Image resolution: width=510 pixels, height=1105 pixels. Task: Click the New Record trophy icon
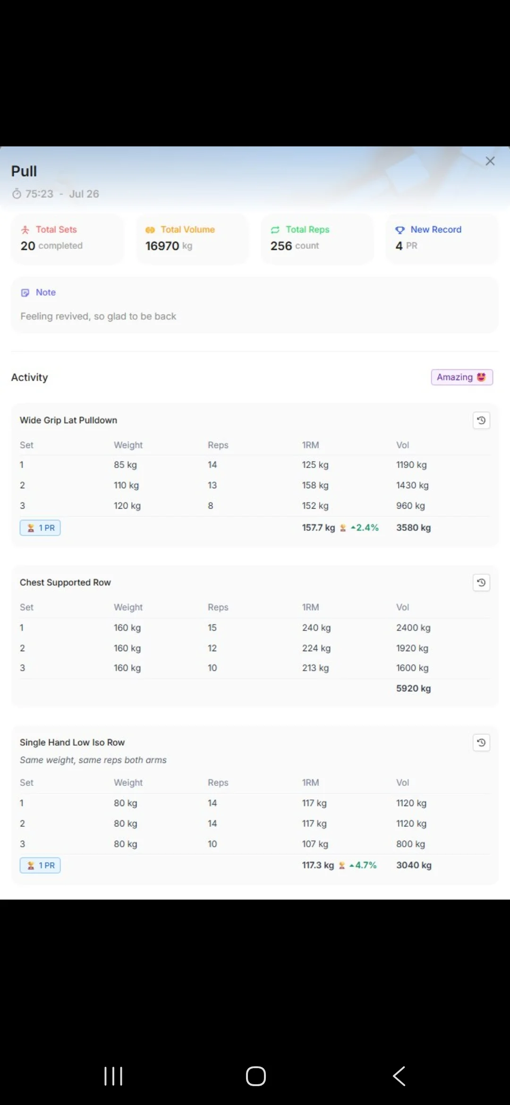[x=400, y=230]
